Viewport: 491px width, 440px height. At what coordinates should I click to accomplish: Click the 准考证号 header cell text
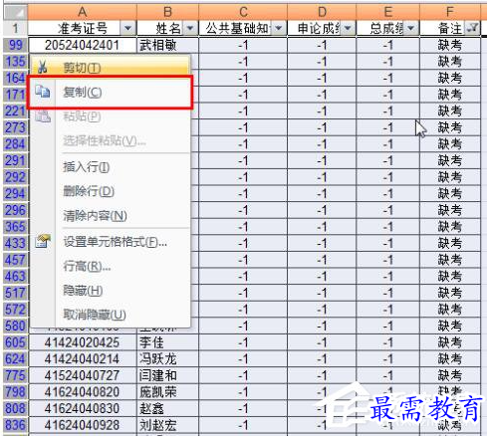tap(83, 29)
